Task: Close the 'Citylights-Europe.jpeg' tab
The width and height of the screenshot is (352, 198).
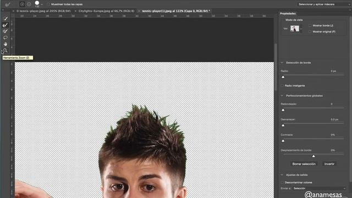Action: (x=75, y=11)
